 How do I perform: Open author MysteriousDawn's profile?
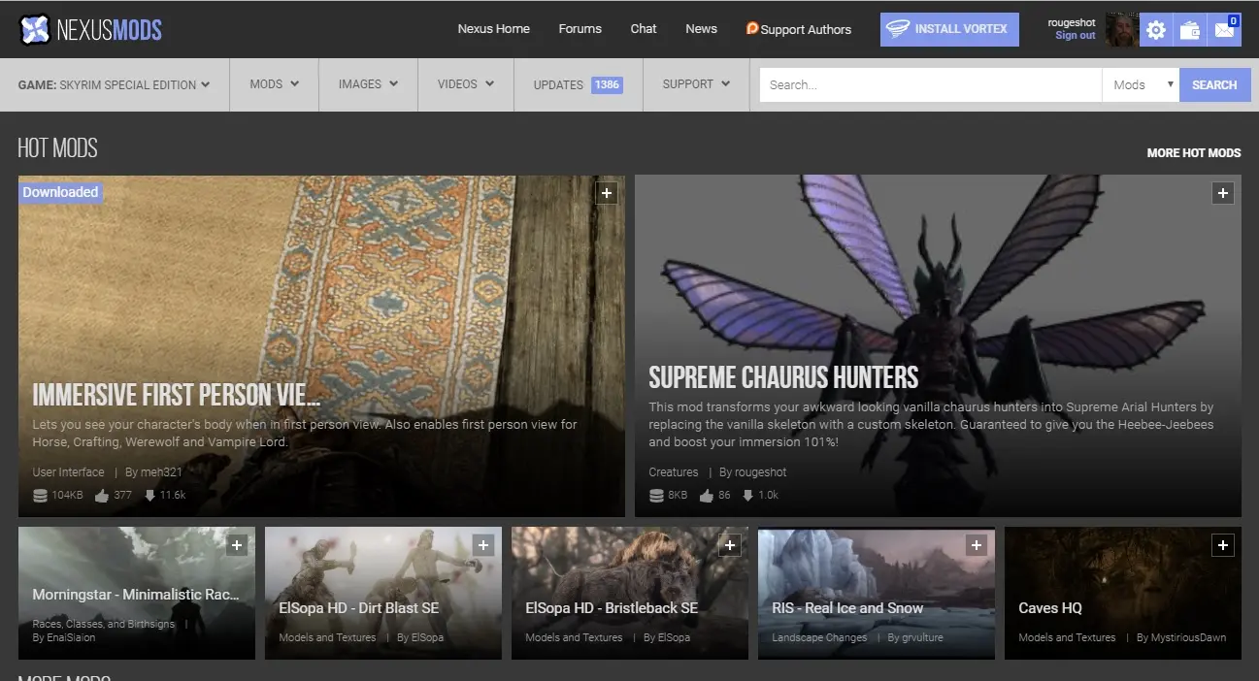[x=1188, y=637]
